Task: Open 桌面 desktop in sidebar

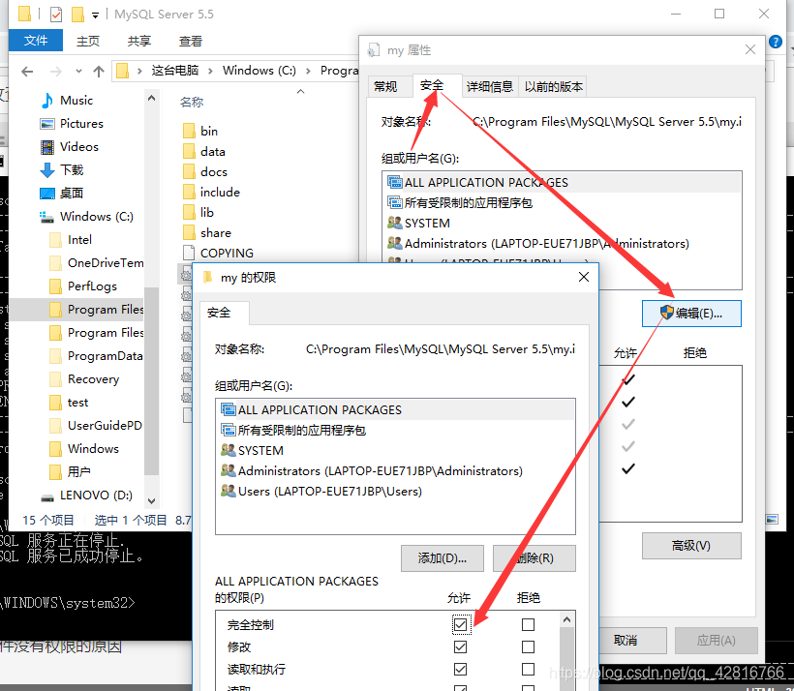Action: [x=62, y=193]
